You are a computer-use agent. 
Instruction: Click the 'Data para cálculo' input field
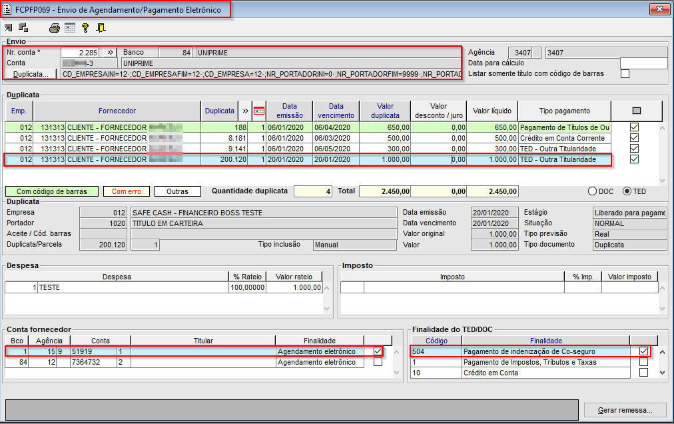click(x=643, y=63)
